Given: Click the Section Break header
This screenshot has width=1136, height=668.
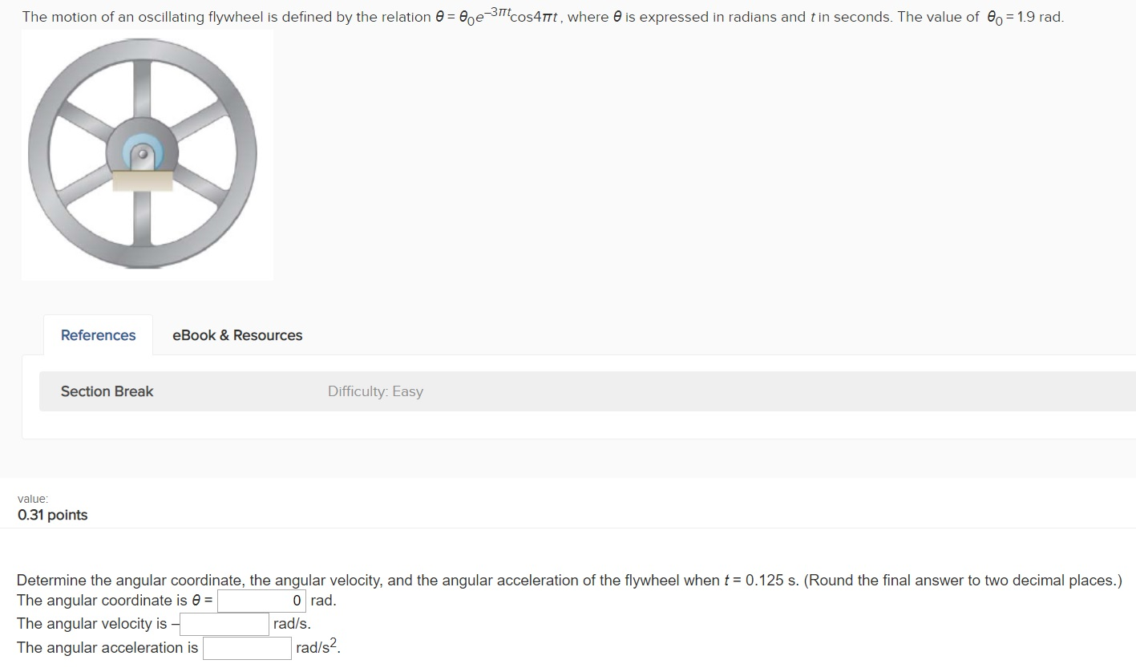Looking at the screenshot, I should (107, 391).
